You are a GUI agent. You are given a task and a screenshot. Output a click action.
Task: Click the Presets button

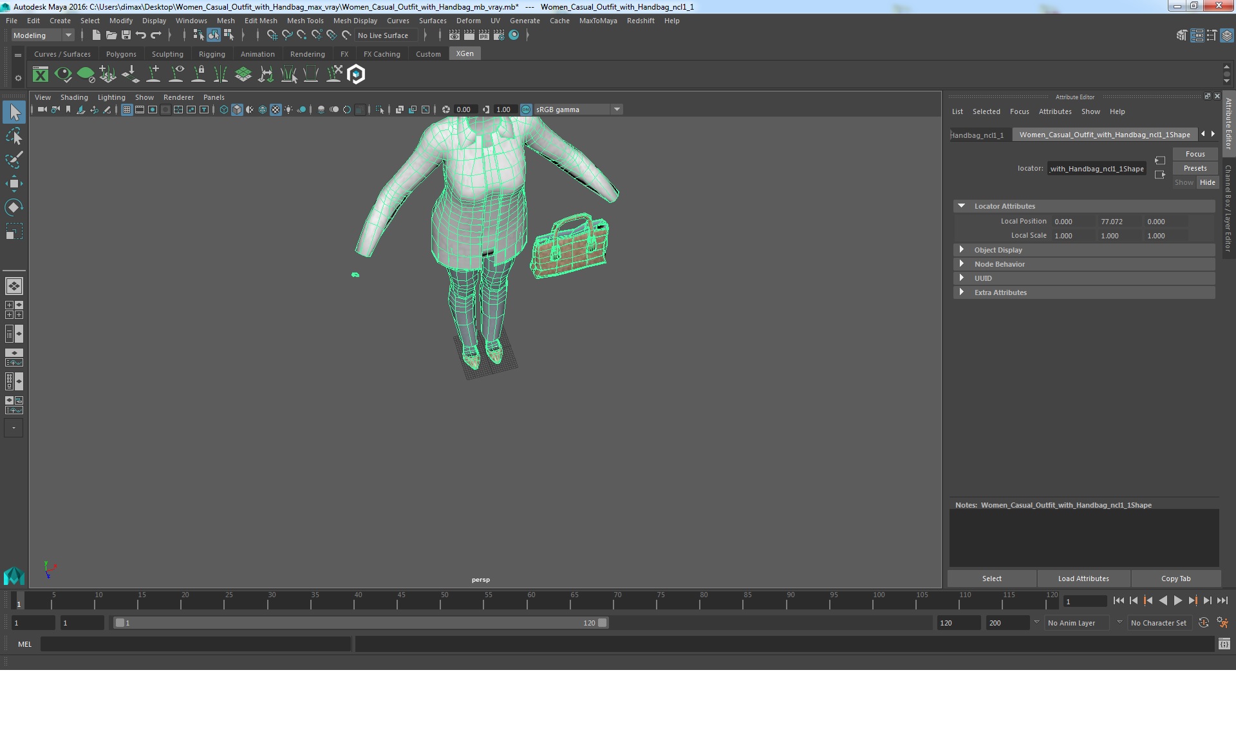[1195, 168]
